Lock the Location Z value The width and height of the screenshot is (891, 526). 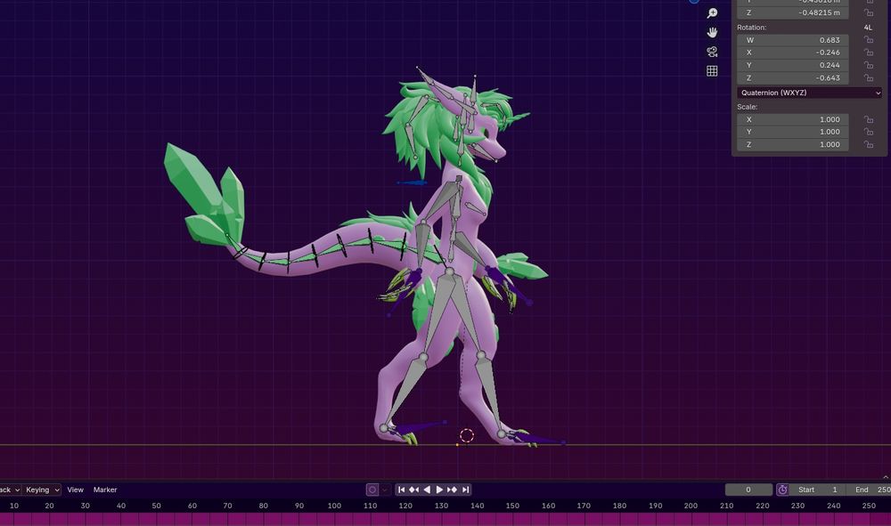click(869, 12)
